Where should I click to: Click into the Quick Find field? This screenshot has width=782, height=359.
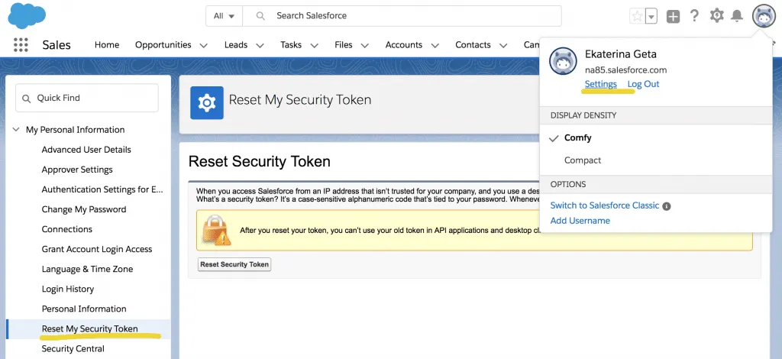pos(87,98)
